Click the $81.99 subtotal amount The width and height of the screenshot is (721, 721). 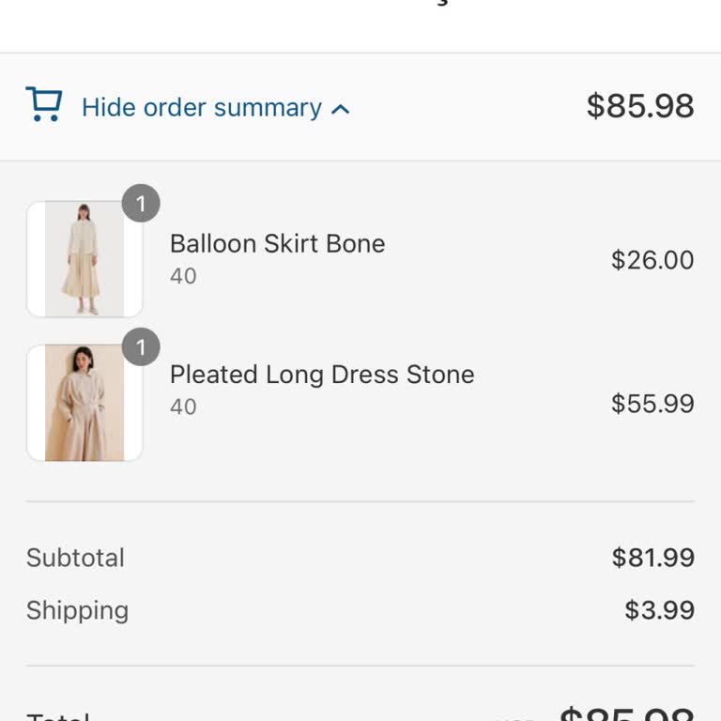point(652,558)
